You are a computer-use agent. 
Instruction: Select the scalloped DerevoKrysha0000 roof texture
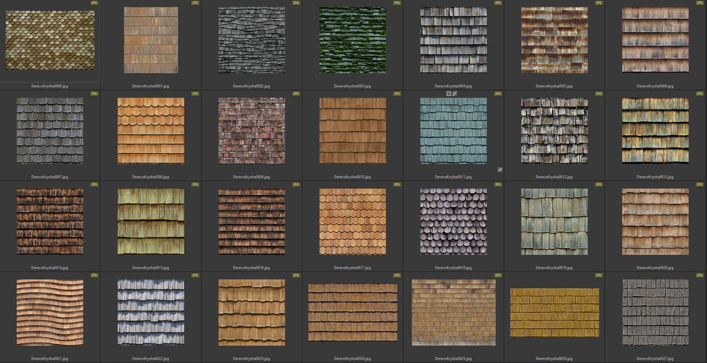50,40
